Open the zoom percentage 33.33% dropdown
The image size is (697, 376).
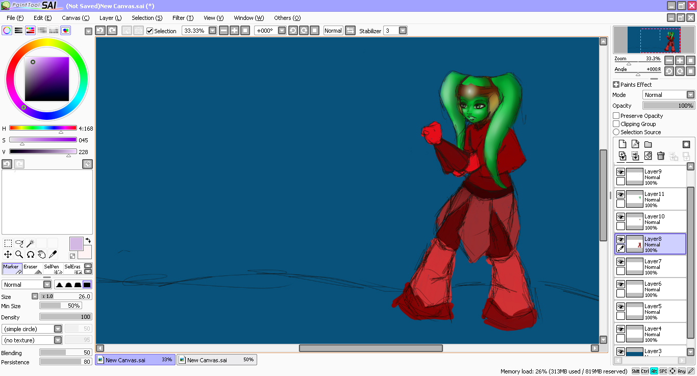click(x=212, y=31)
